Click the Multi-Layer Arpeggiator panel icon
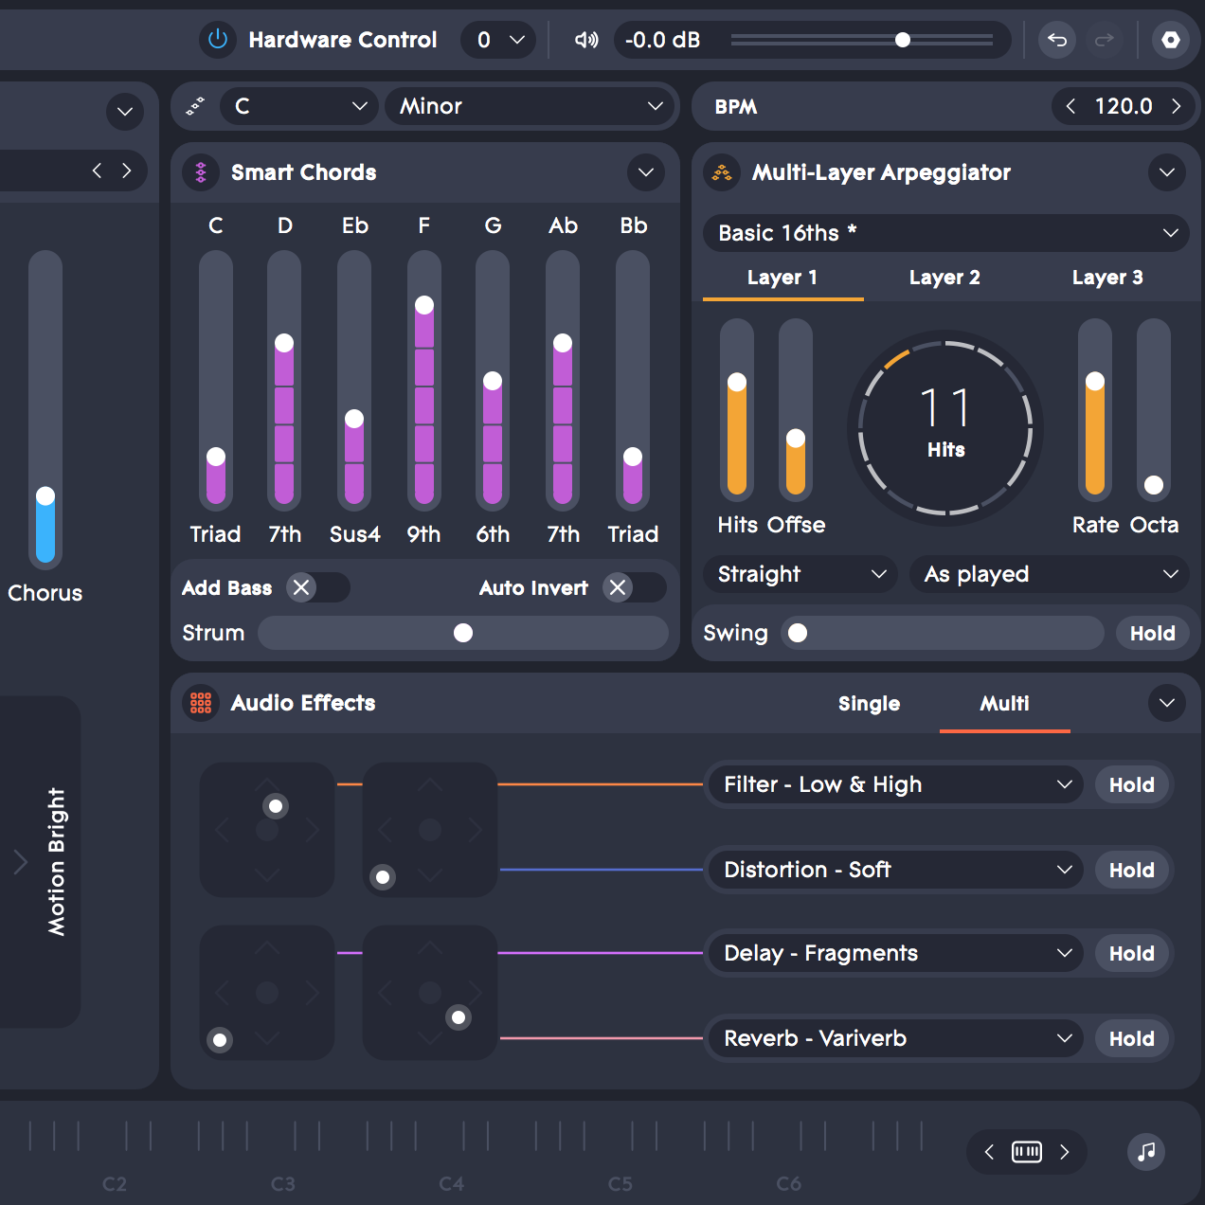This screenshot has width=1205, height=1205. [722, 172]
